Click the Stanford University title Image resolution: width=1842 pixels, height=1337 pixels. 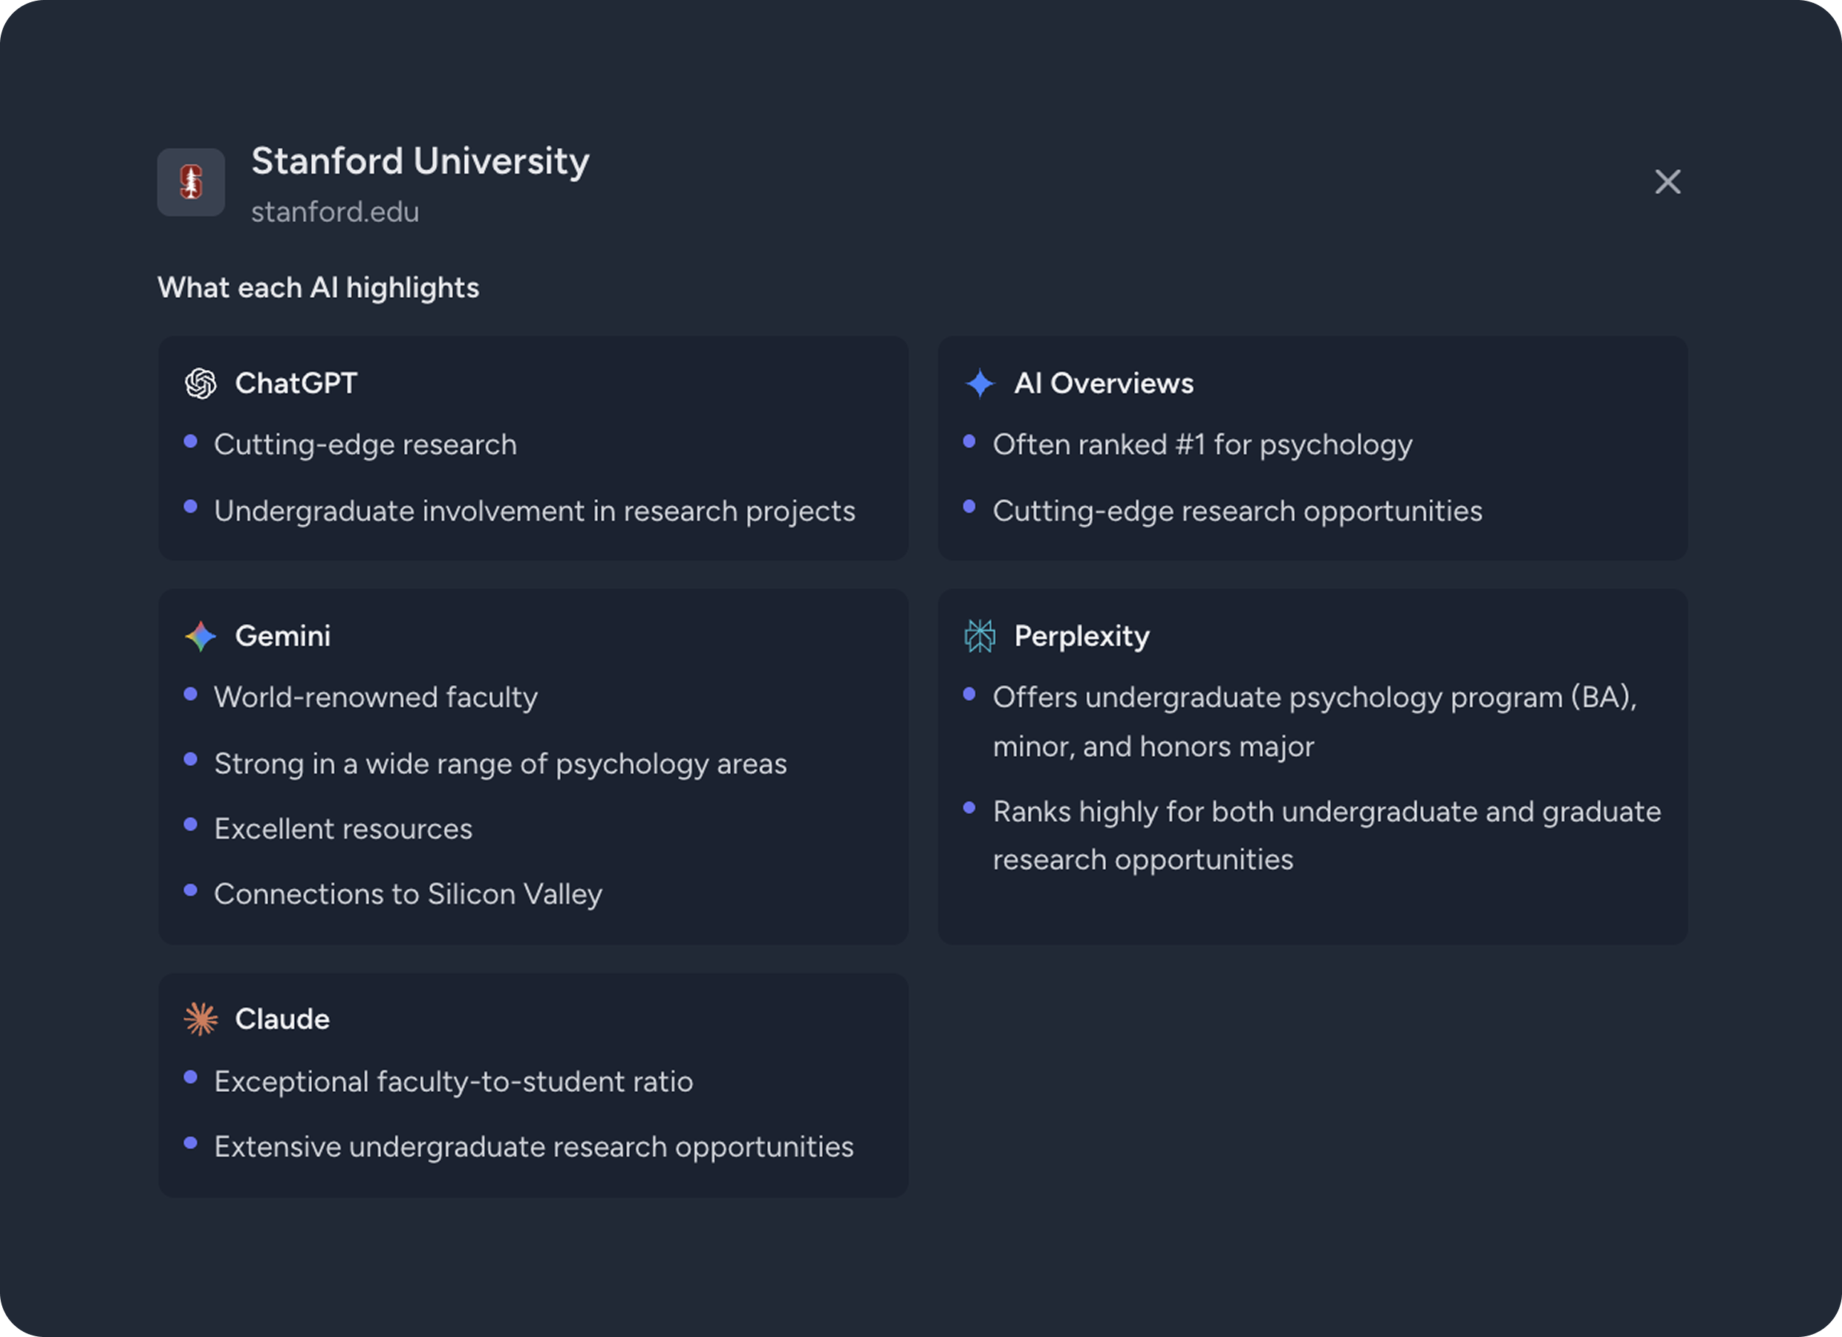pos(420,162)
